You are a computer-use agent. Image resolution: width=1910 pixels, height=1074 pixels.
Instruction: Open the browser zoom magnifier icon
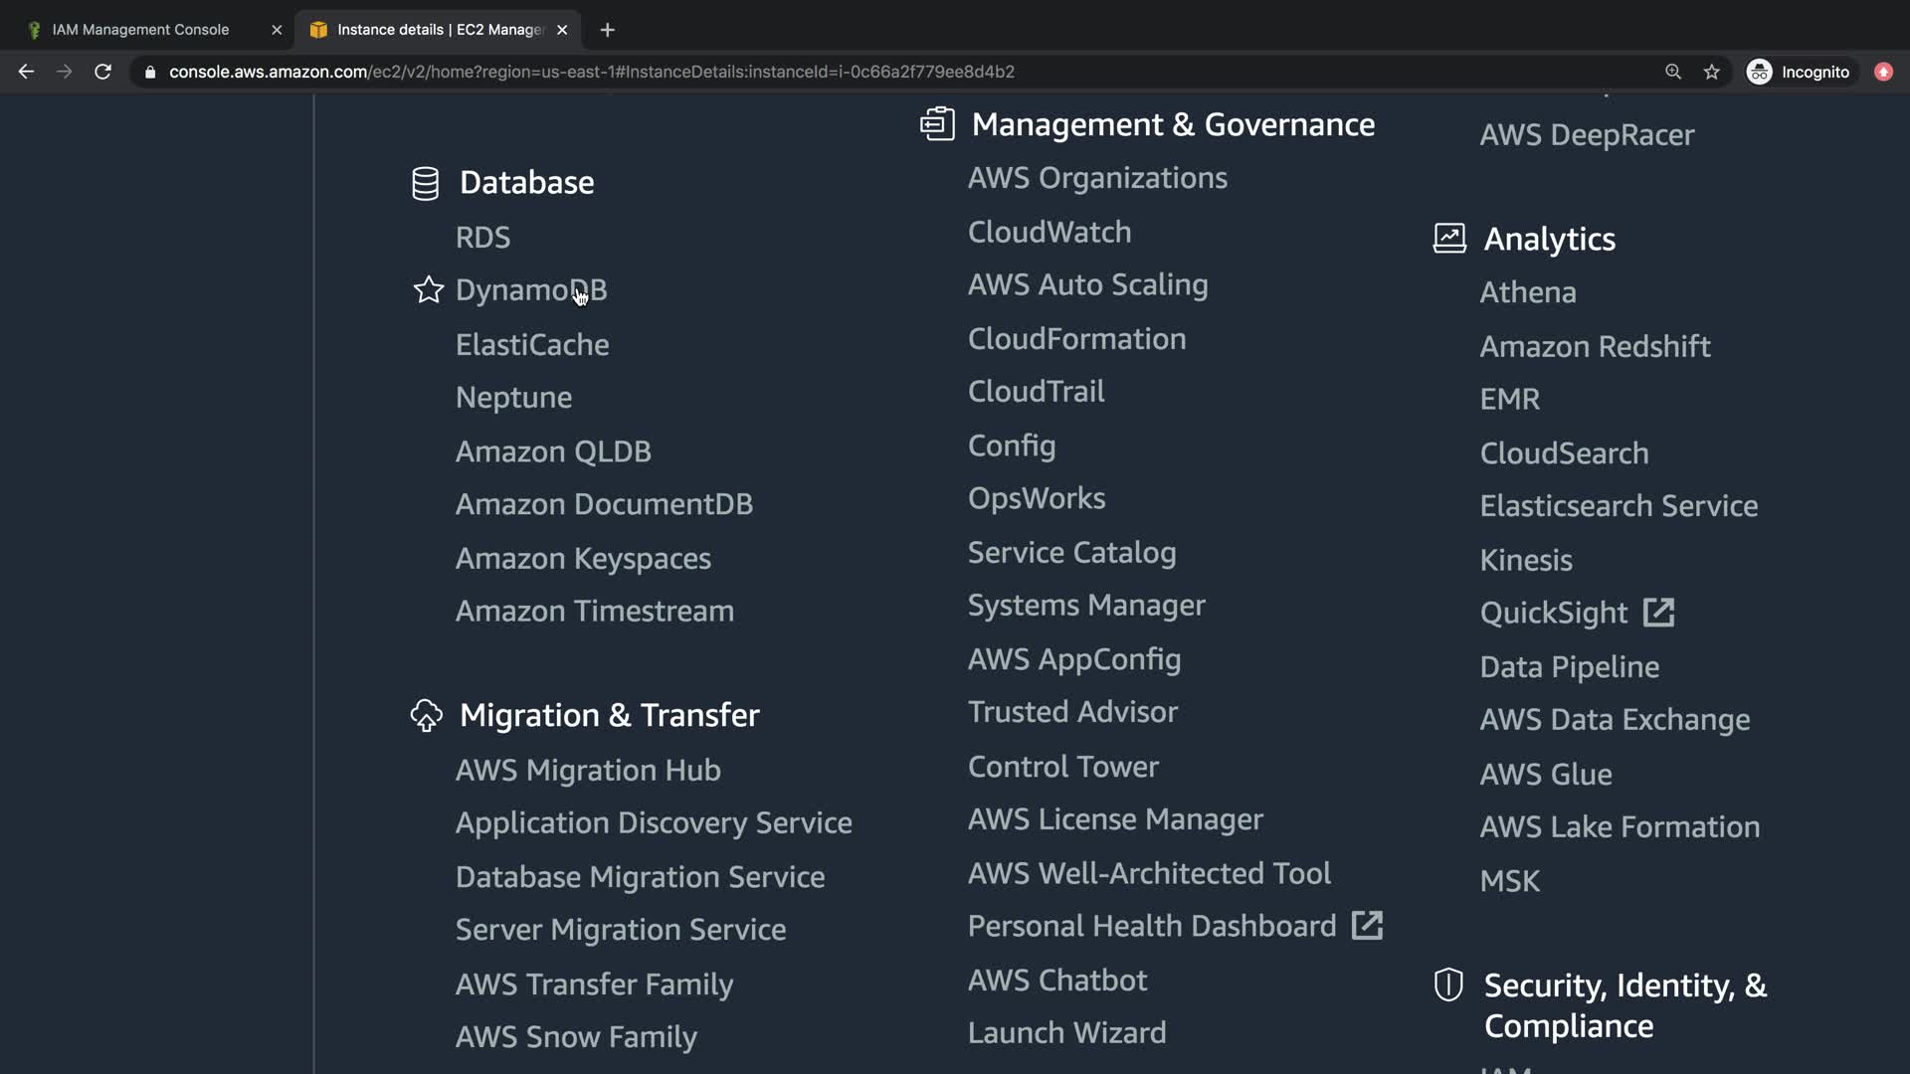click(1673, 72)
